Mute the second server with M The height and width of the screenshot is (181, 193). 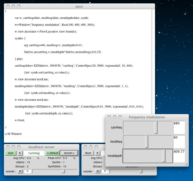coord(97,171)
